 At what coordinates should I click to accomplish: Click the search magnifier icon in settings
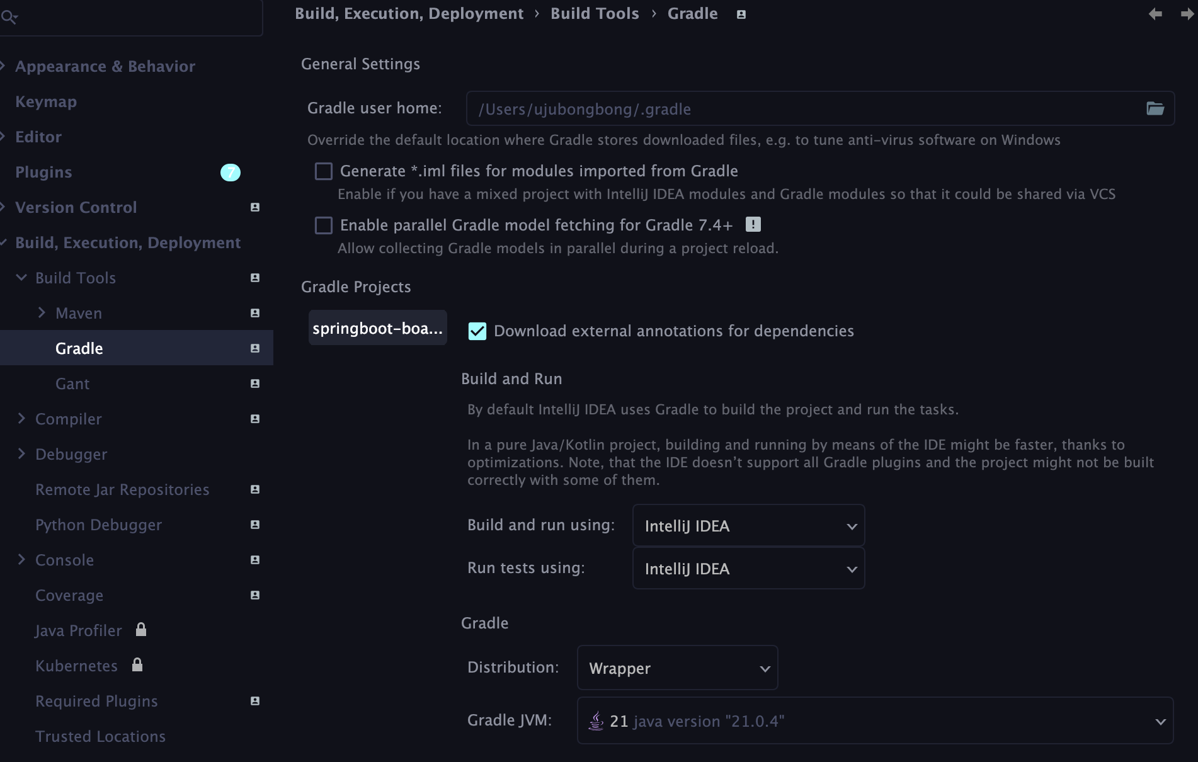click(9, 17)
